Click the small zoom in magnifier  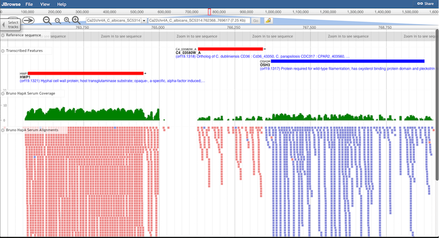click(x=67, y=20)
